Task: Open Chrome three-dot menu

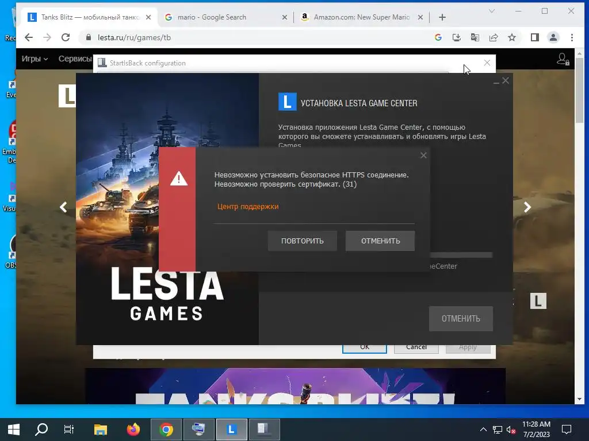Action: [572, 37]
